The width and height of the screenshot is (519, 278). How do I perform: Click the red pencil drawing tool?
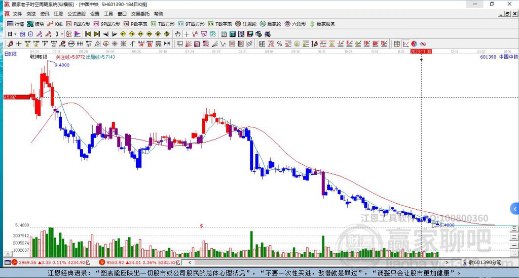(x=10, y=43)
